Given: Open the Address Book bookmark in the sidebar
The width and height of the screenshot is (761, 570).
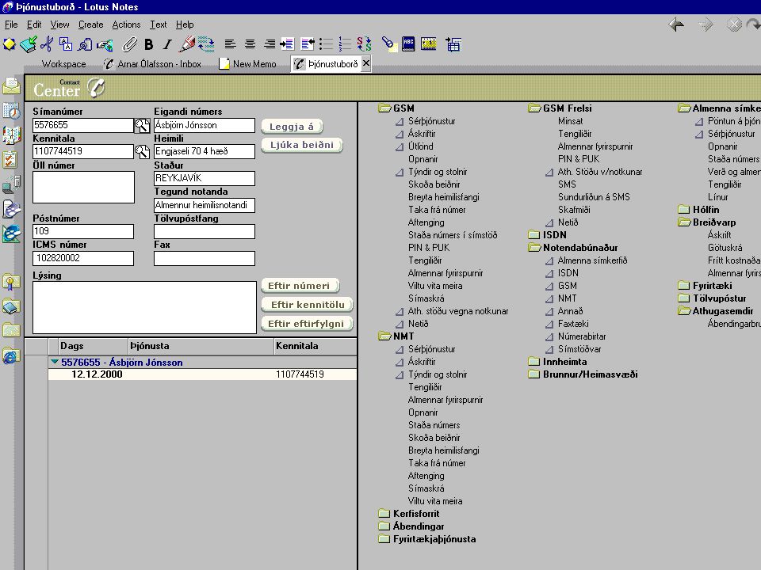Looking at the screenshot, I should coord(10,135).
